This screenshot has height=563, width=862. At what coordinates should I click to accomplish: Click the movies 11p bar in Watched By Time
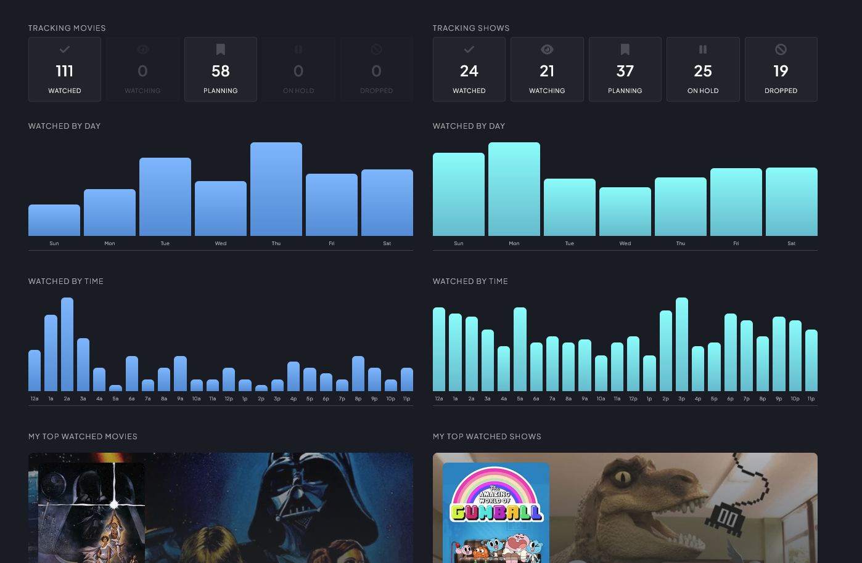coord(407,379)
